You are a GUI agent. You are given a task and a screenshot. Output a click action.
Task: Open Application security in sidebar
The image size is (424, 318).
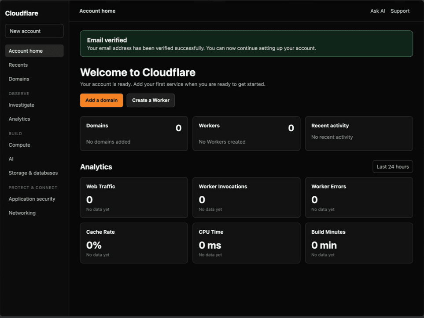pos(32,199)
